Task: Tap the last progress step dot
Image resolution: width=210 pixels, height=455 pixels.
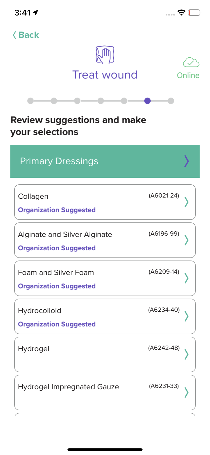Action: 171,101
